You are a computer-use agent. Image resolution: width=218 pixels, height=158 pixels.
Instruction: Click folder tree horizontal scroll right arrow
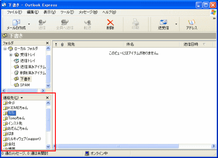coord(43,91)
